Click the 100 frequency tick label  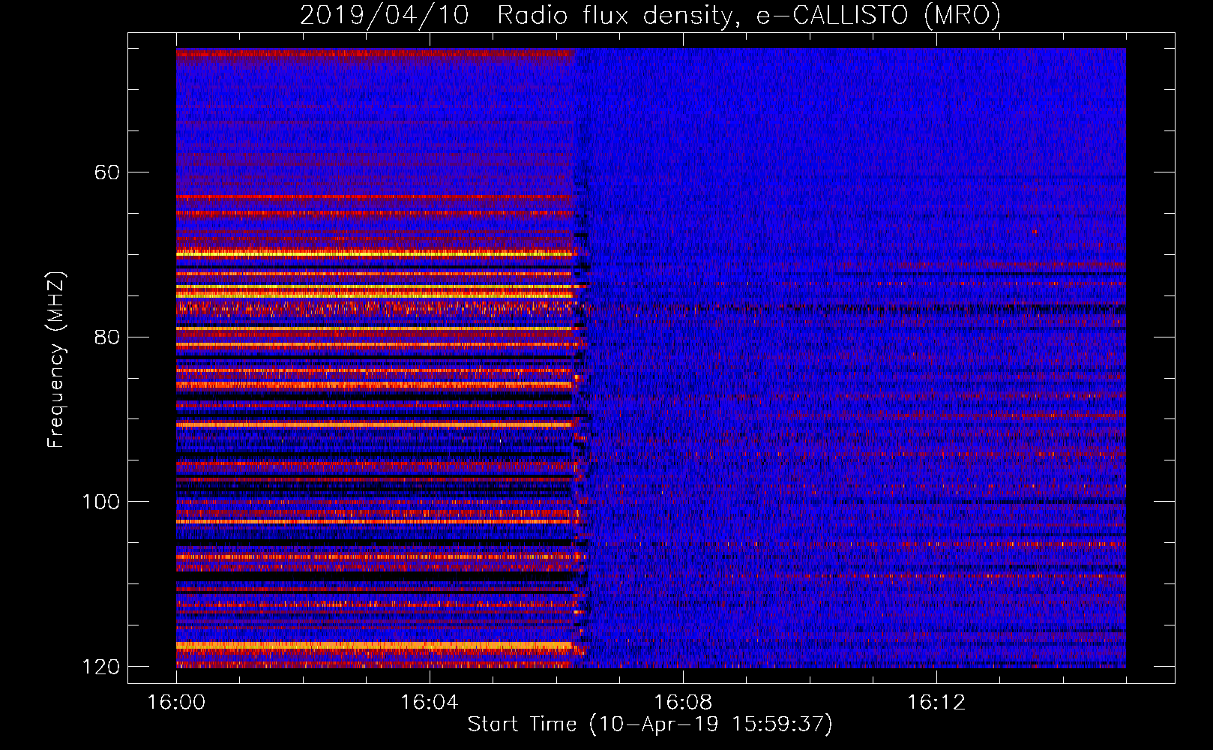[100, 502]
